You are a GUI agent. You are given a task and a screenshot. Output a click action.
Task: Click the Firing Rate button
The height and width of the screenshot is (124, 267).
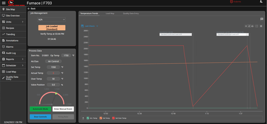coord(63,117)
